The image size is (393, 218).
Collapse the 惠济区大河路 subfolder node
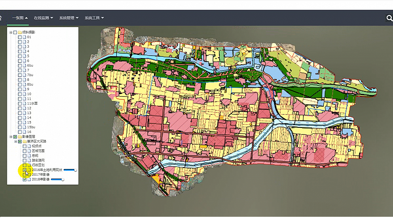coord(16,141)
